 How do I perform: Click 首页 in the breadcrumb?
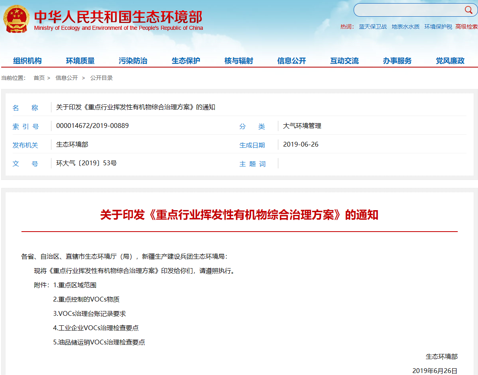tap(39, 78)
